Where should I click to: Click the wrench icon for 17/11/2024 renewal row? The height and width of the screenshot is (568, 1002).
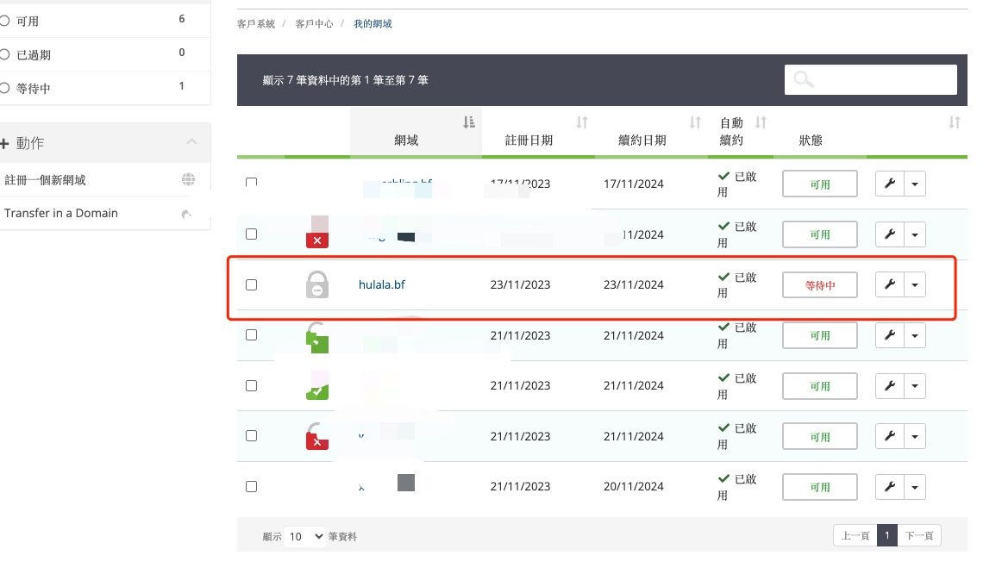(x=890, y=184)
